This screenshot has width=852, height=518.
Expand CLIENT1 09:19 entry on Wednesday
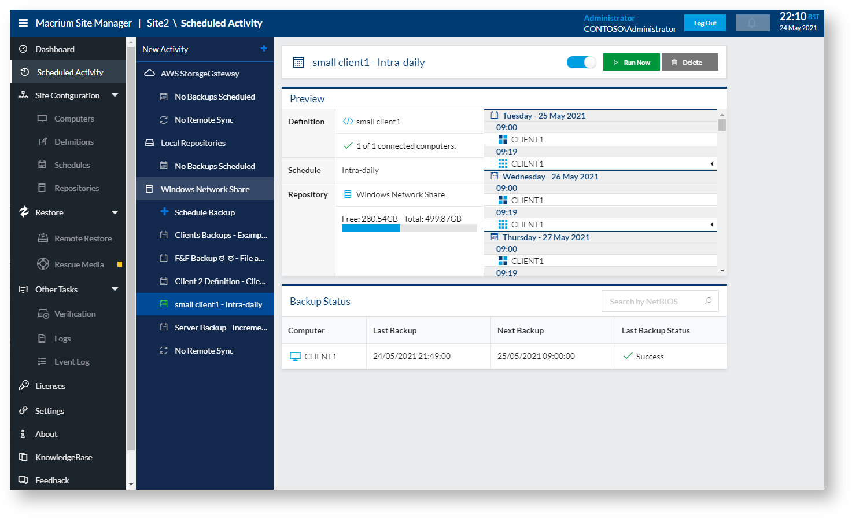711,225
